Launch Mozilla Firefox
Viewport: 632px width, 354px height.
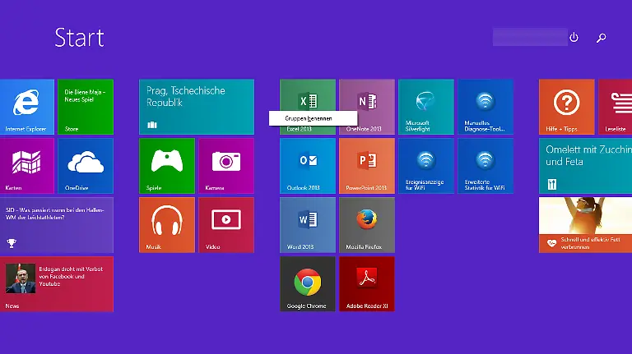[x=367, y=225]
